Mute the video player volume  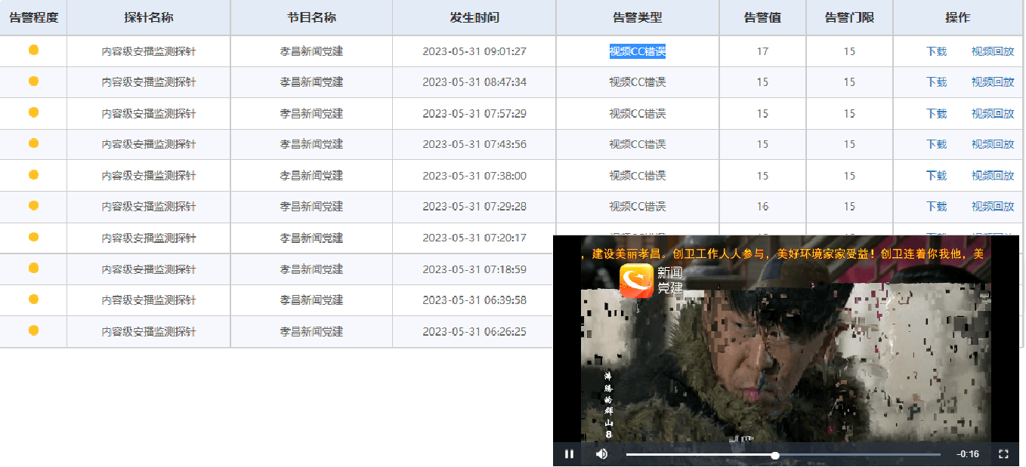601,454
